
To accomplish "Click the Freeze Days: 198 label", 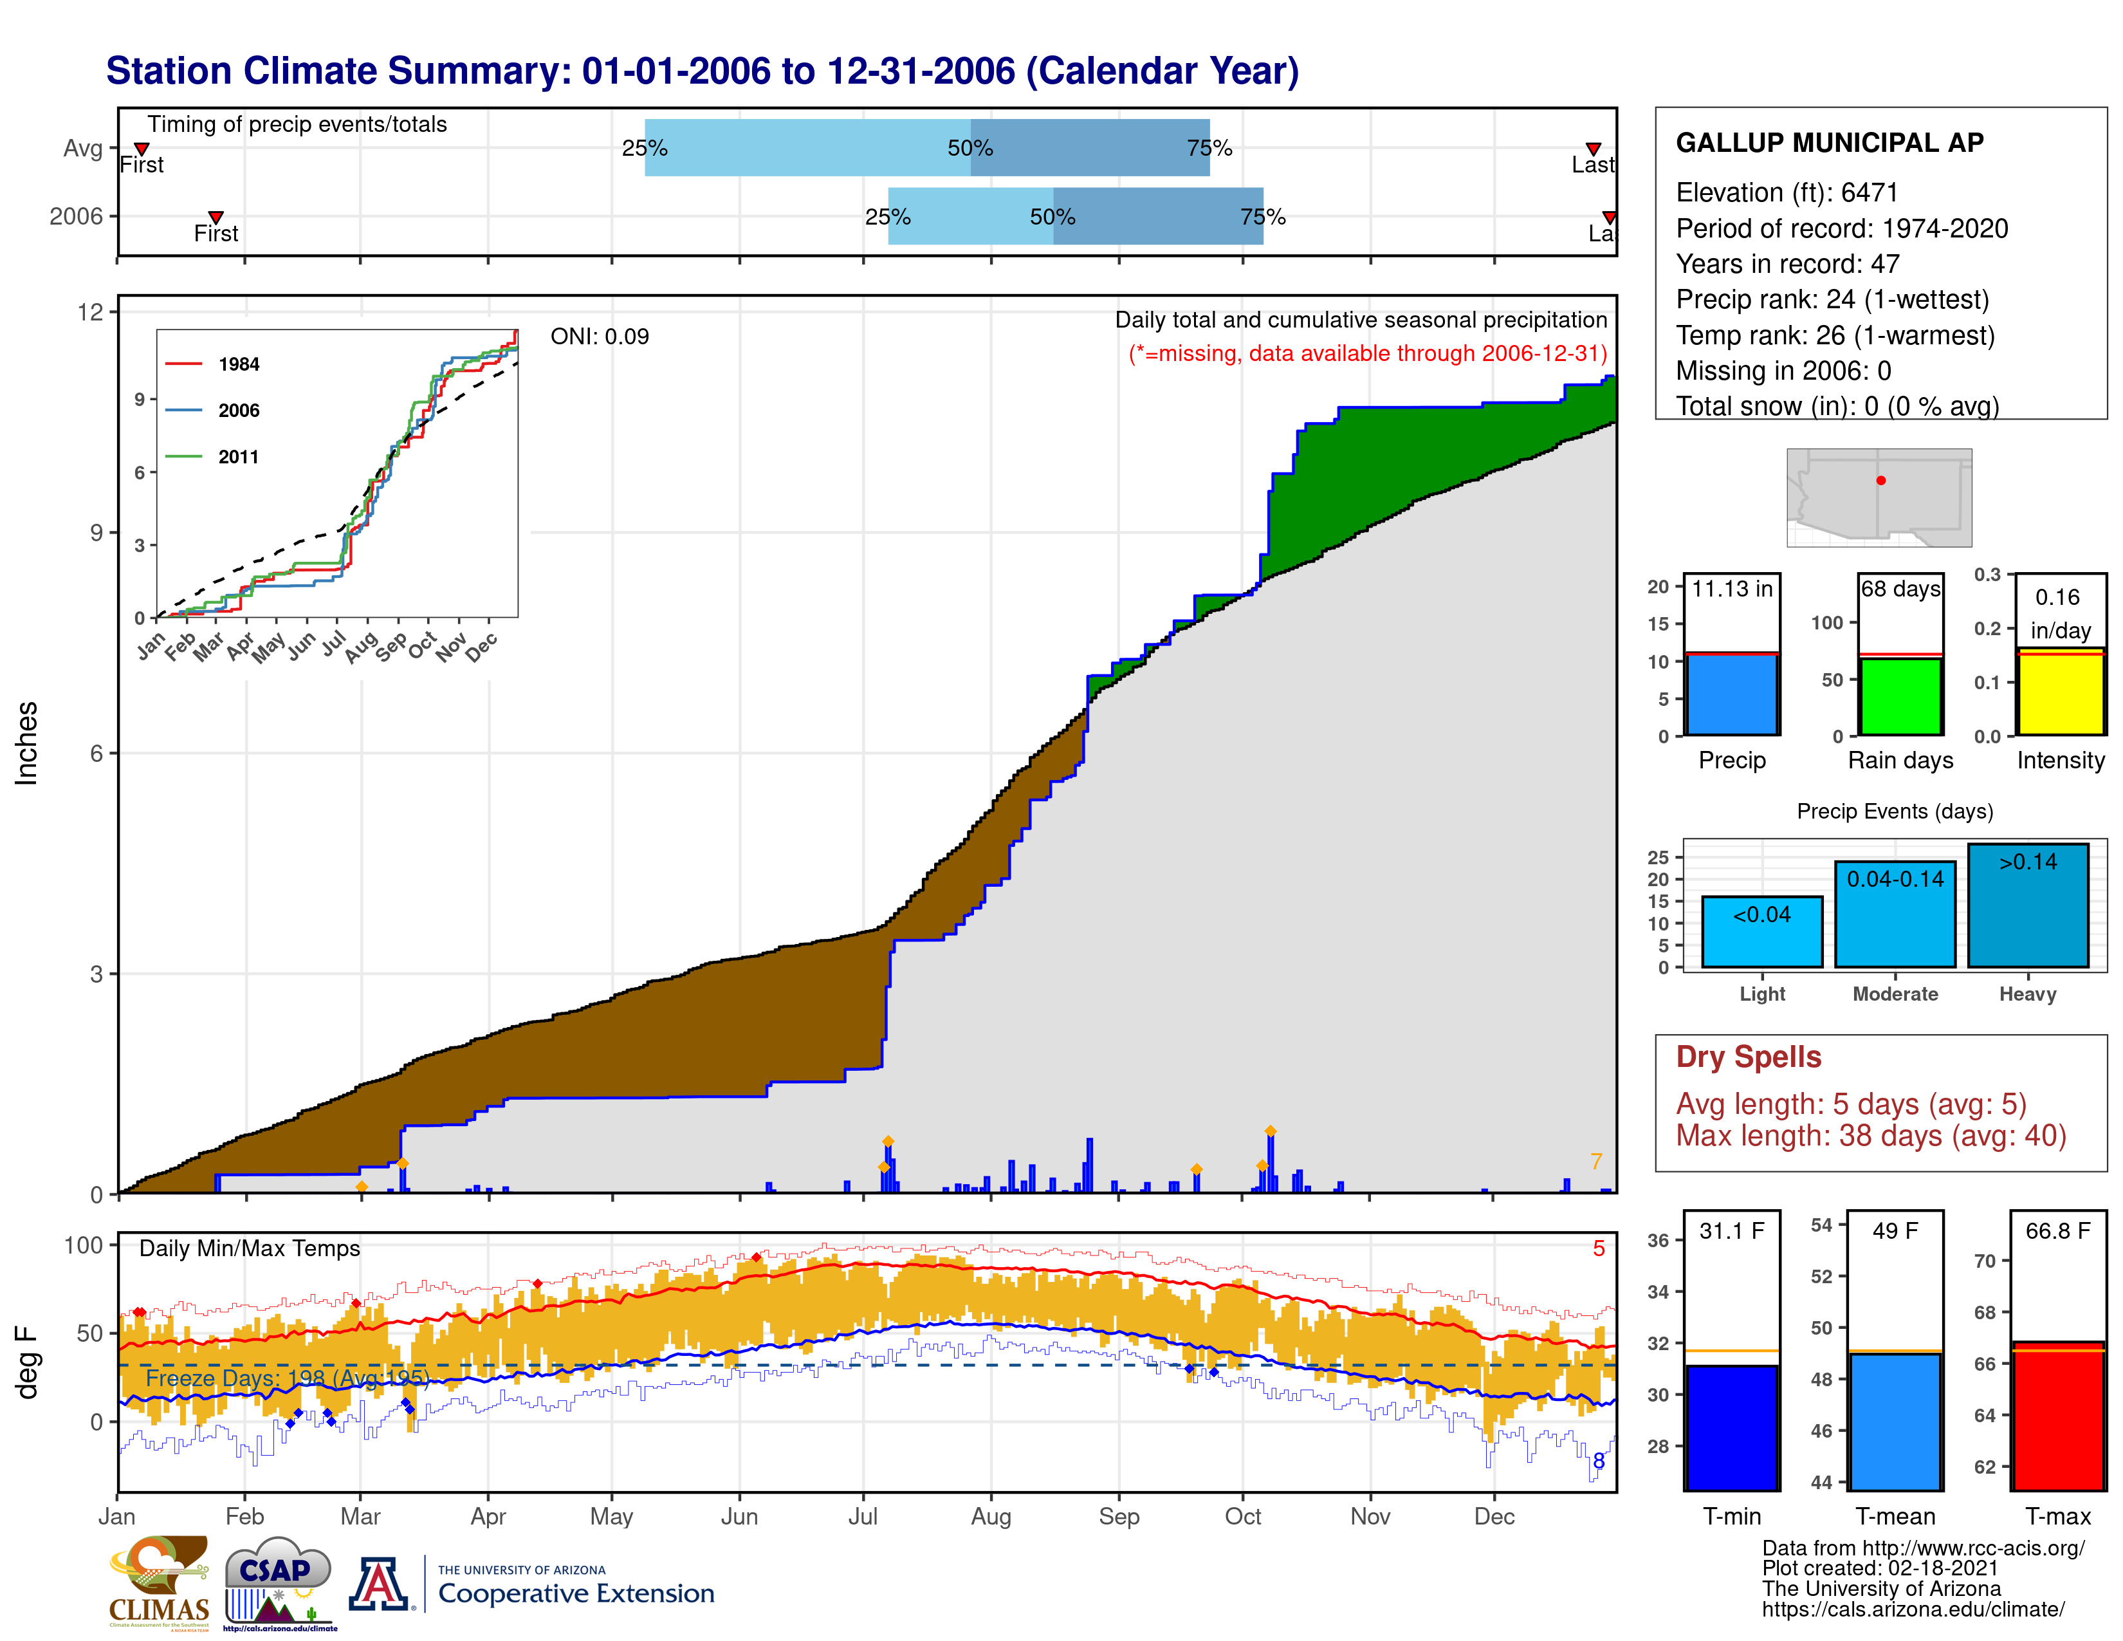I will pos(288,1378).
